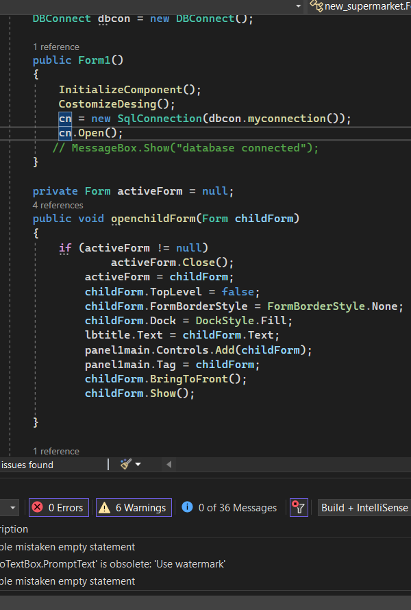Click the clear error list filter icon

pos(298,507)
